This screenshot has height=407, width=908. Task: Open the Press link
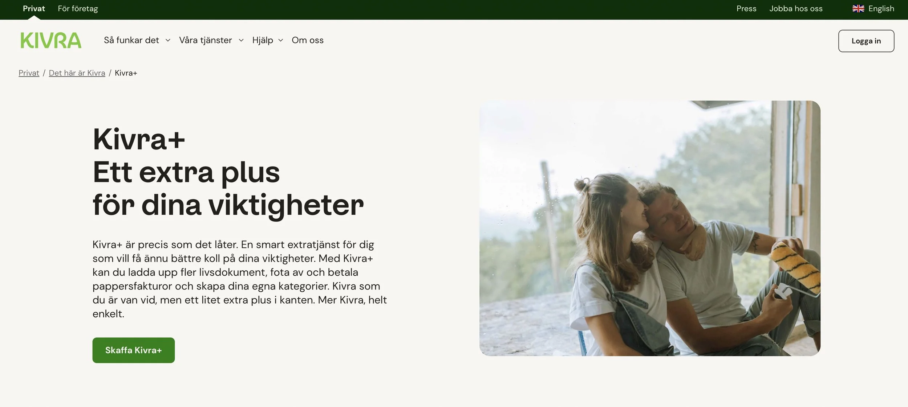(746, 9)
